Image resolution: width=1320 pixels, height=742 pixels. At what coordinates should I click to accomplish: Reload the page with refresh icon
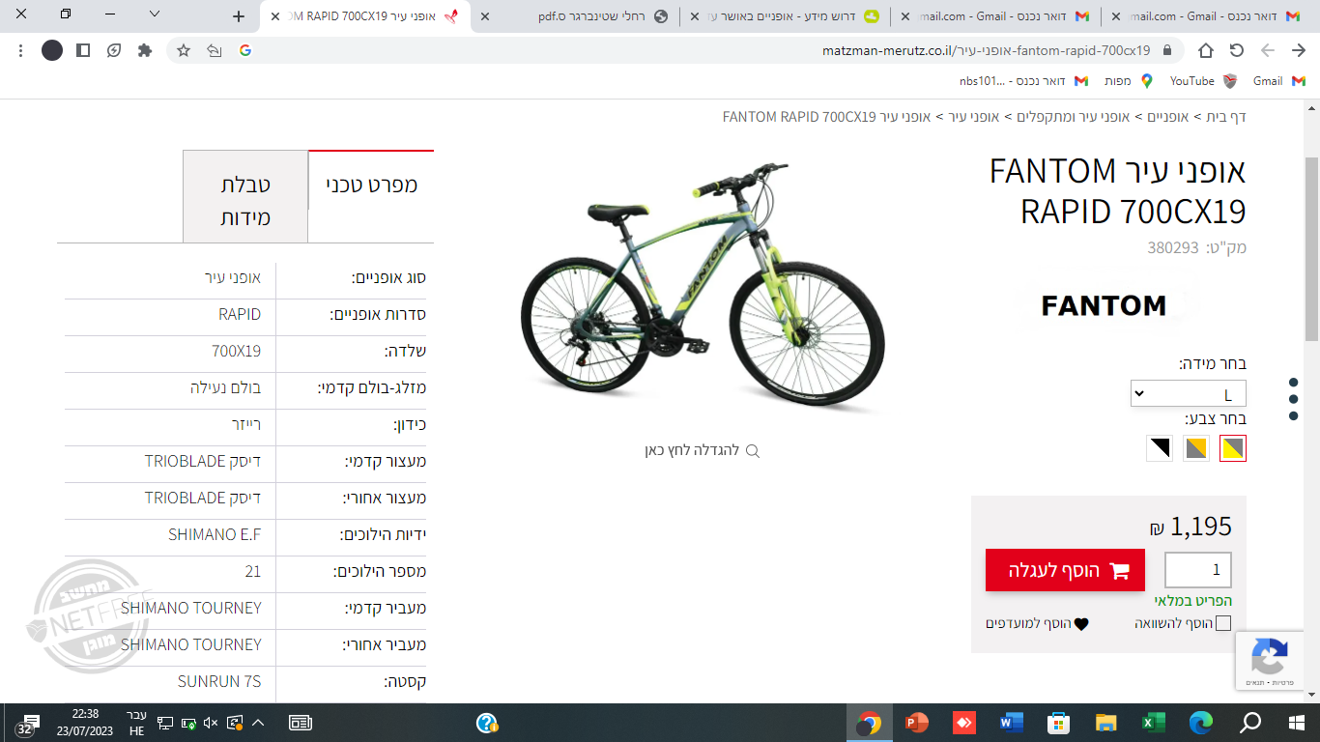click(1236, 50)
